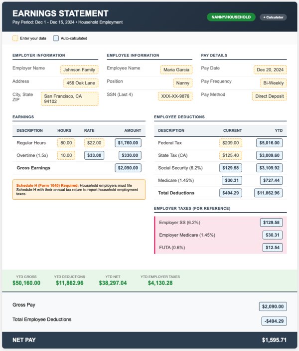Viewport: 299px width, 351px height.
Task: Select the SSN Last 4 field
Action: 175,96
